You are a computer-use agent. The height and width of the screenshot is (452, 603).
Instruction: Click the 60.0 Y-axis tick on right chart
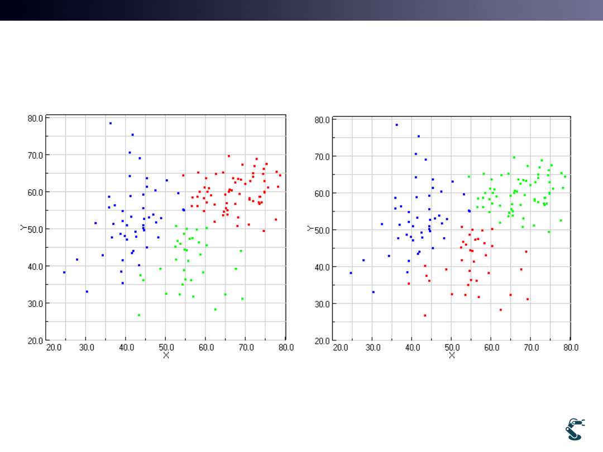coord(323,193)
